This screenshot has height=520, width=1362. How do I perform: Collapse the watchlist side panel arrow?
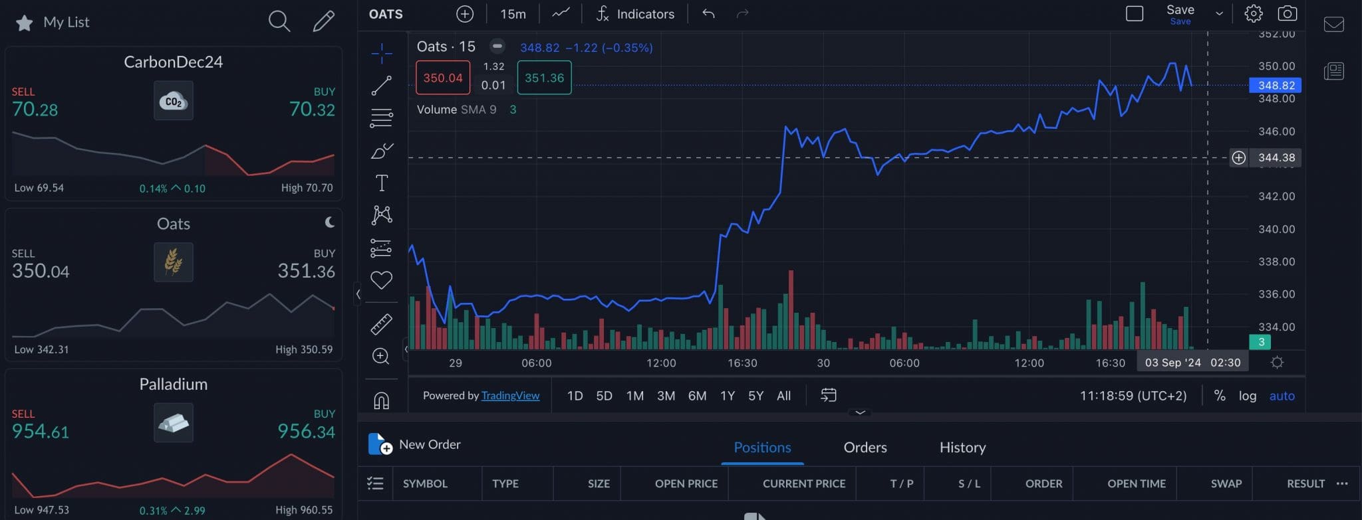(x=358, y=294)
